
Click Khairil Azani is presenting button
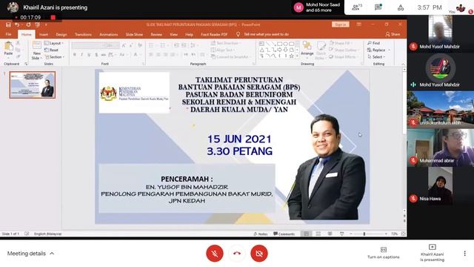point(433,253)
